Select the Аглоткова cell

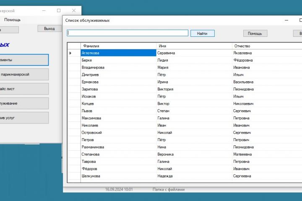tap(118, 53)
